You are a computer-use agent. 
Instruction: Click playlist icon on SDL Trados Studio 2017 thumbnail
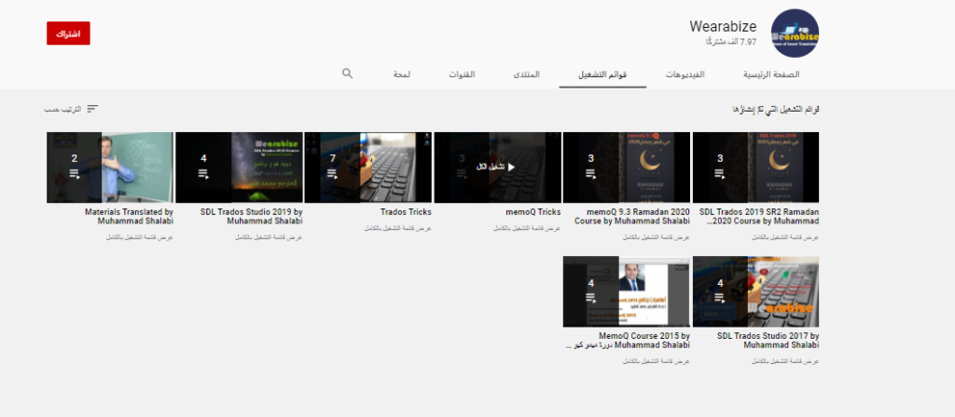(x=720, y=298)
